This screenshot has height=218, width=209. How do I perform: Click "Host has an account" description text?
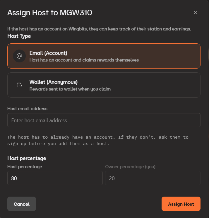pyautogui.click(x=84, y=60)
